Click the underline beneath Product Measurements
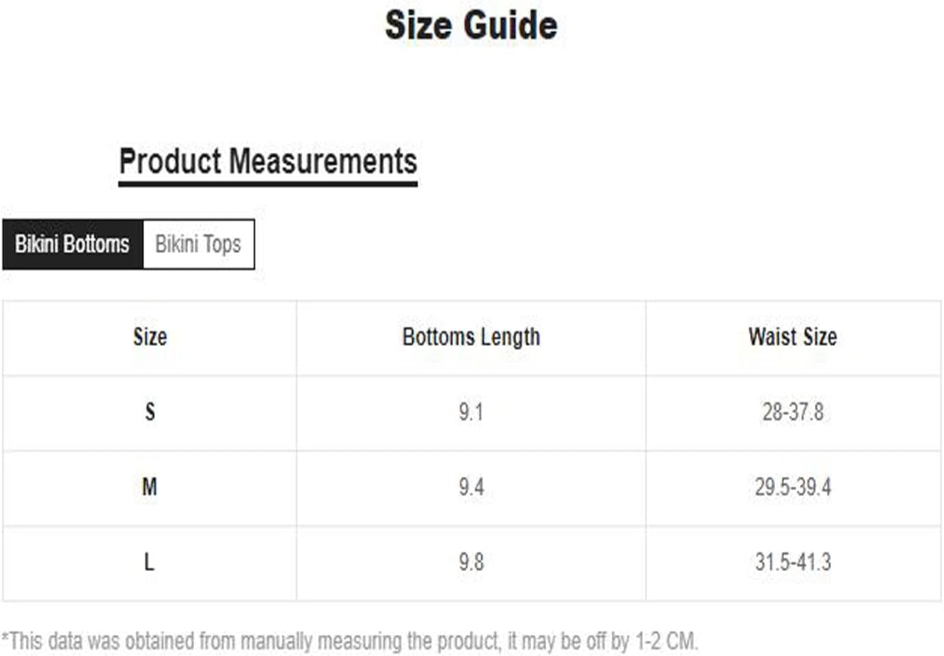The height and width of the screenshot is (656, 944). point(267,184)
